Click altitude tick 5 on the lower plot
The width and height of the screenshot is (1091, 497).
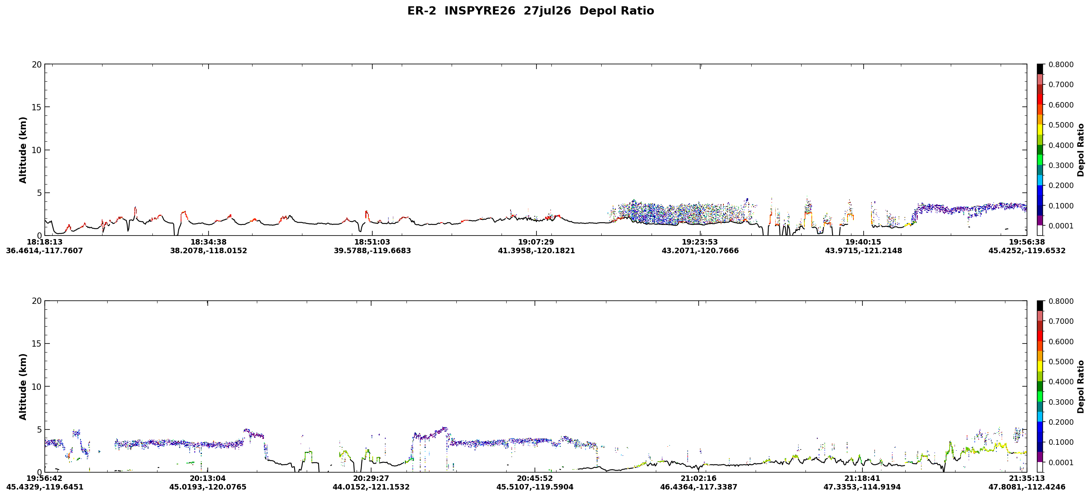39,430
